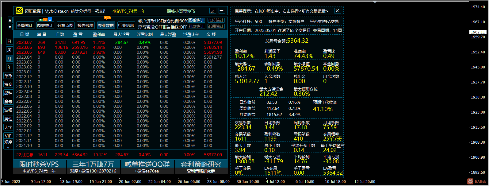The height and width of the screenshot is (186, 489).
Task: Click the 最大浮亏 column header
Action: click(x=121, y=34)
